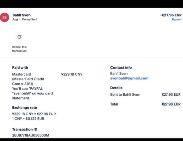Click the 1 CNY = $0.122 EUR rate line

[28, 119]
